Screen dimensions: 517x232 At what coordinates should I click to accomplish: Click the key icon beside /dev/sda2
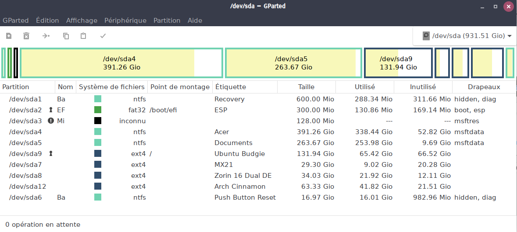[51, 110]
